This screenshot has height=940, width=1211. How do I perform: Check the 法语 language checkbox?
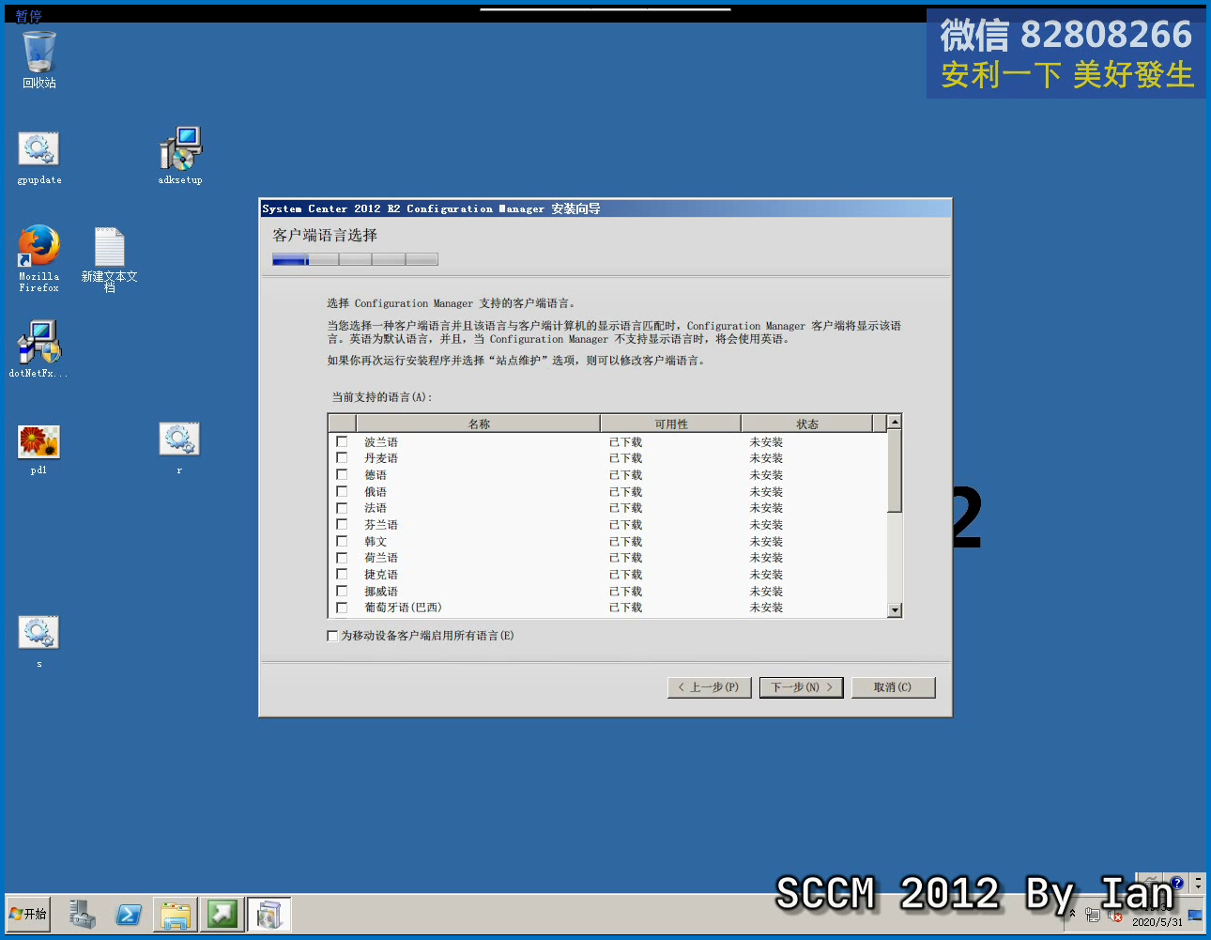tap(342, 507)
